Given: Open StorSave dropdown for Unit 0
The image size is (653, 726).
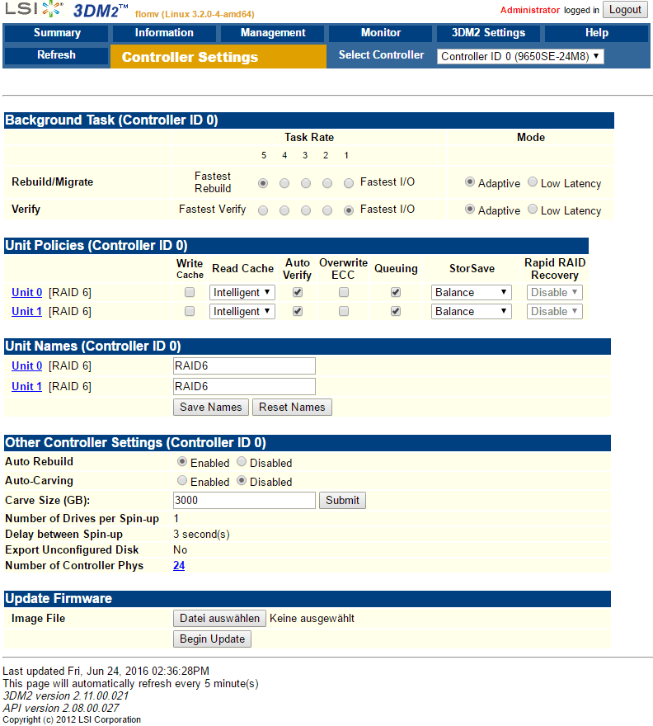Looking at the screenshot, I should [471, 293].
